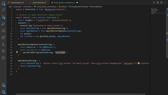168x95 pixels.
Task: Click the minimap code overview
Action: [158, 11]
